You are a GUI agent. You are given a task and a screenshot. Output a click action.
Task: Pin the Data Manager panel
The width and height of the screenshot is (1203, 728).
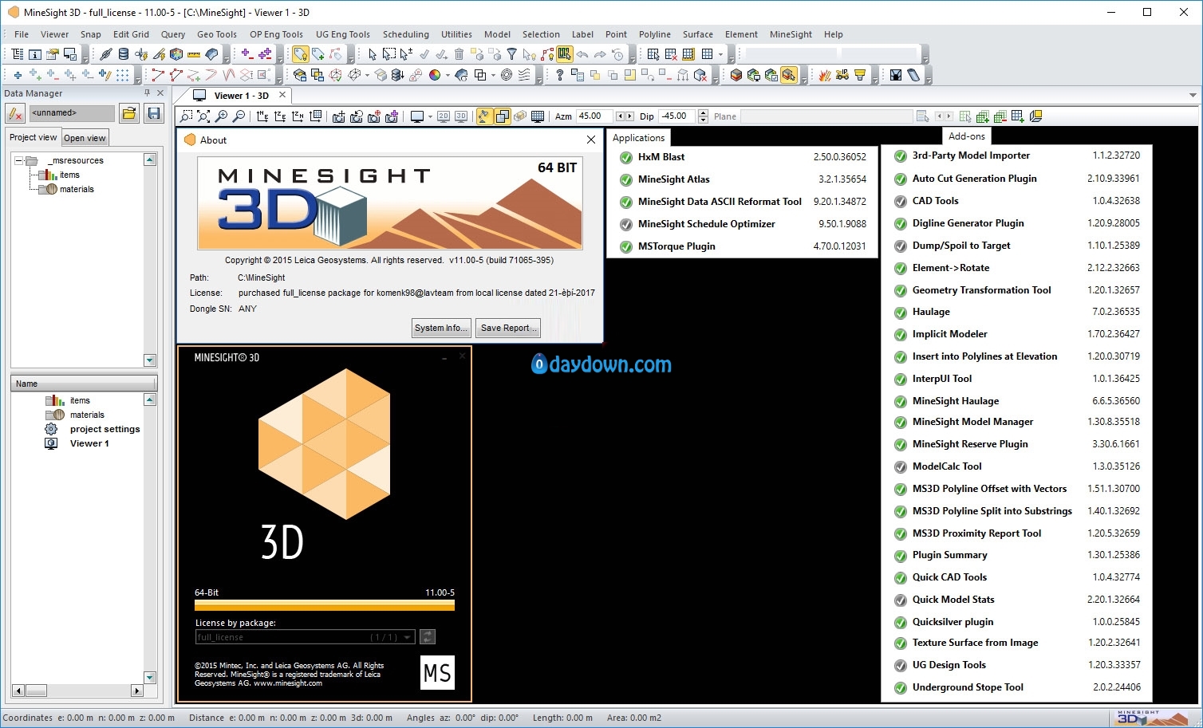click(x=147, y=93)
